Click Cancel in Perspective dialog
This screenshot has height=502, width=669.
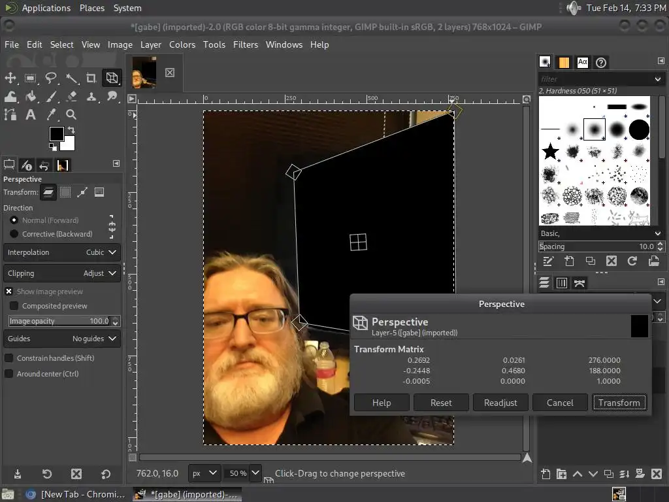(560, 403)
